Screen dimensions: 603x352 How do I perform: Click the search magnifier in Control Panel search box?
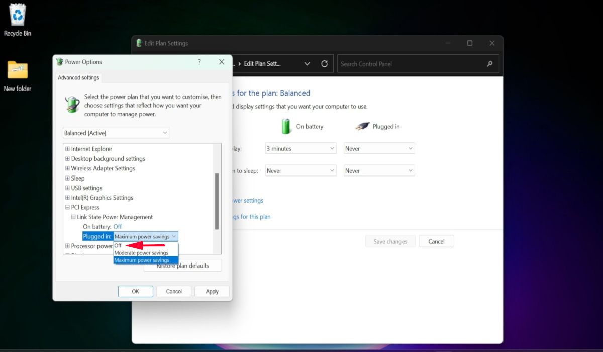(x=489, y=63)
